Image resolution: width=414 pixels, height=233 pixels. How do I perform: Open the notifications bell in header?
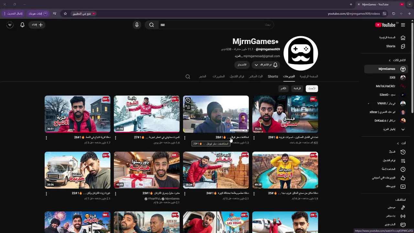tap(22, 25)
